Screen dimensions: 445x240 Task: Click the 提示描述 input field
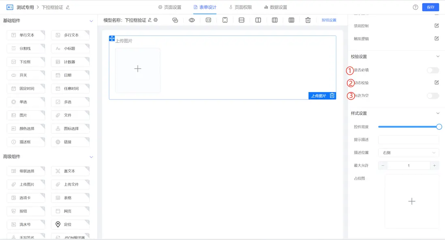pyautogui.click(x=408, y=139)
